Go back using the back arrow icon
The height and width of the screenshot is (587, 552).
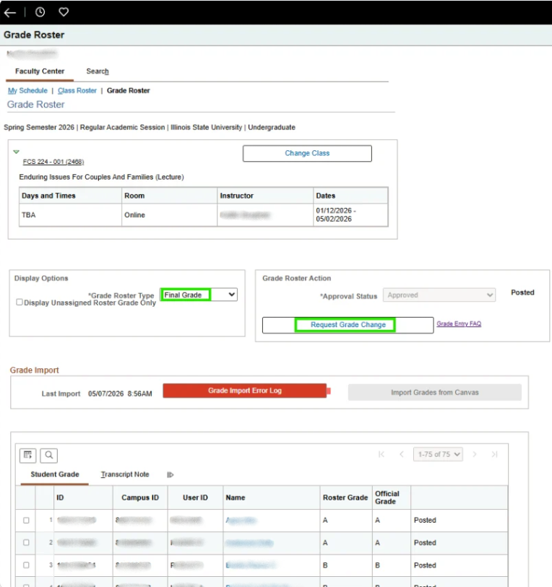(x=9, y=12)
